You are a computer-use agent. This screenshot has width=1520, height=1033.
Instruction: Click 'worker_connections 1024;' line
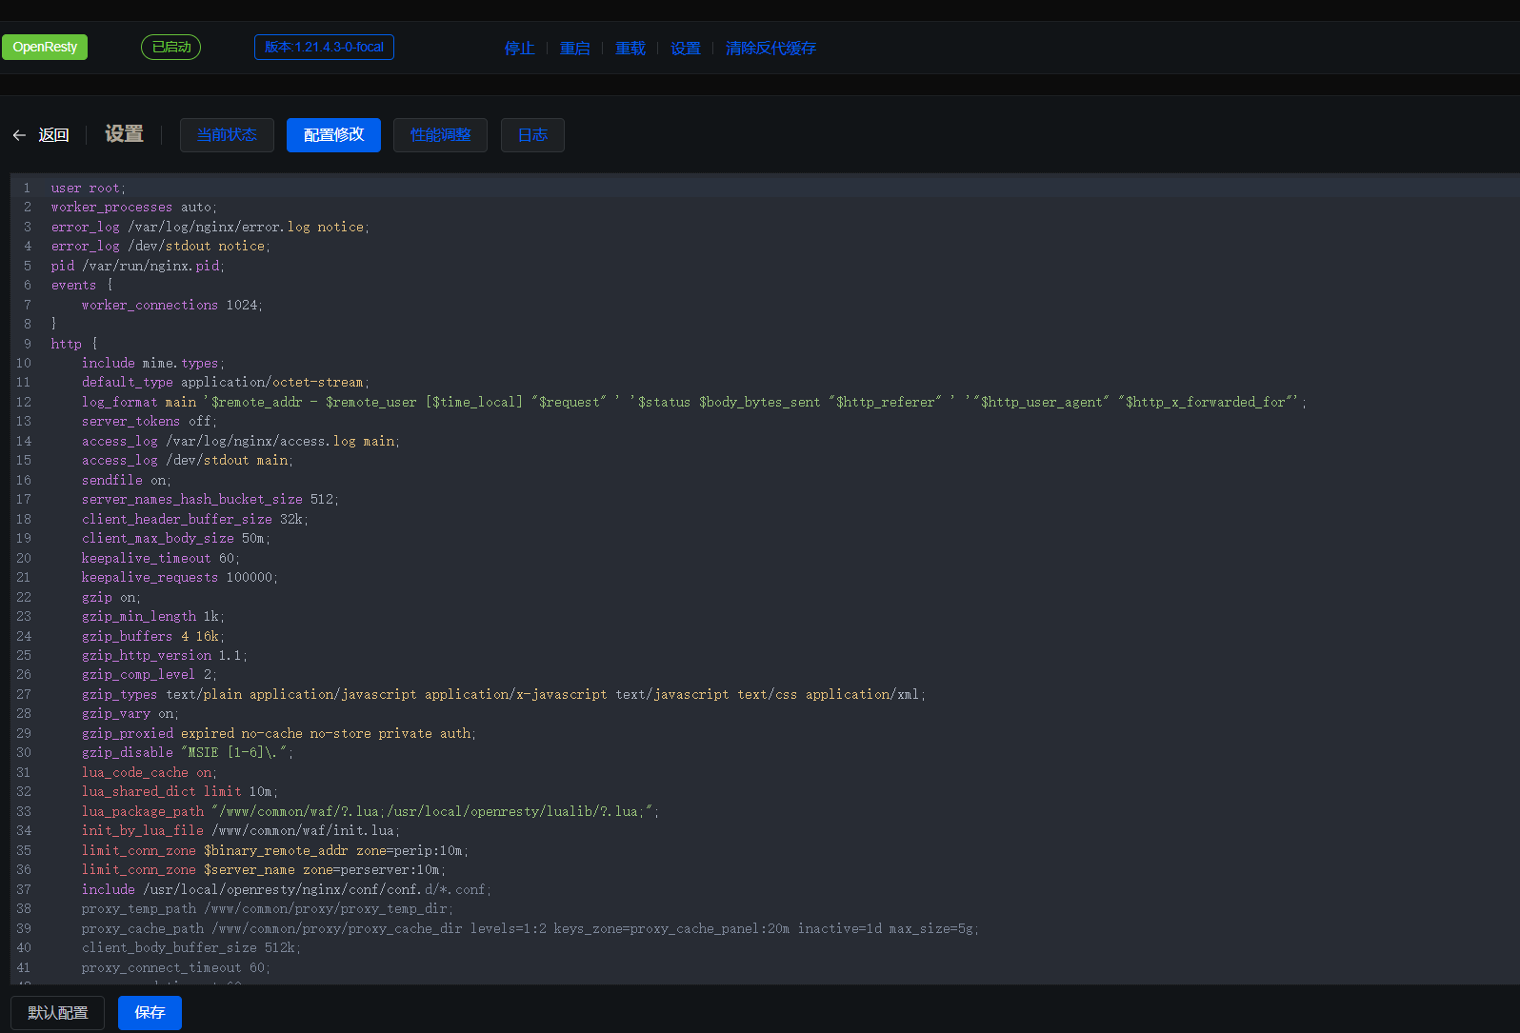[x=172, y=305]
